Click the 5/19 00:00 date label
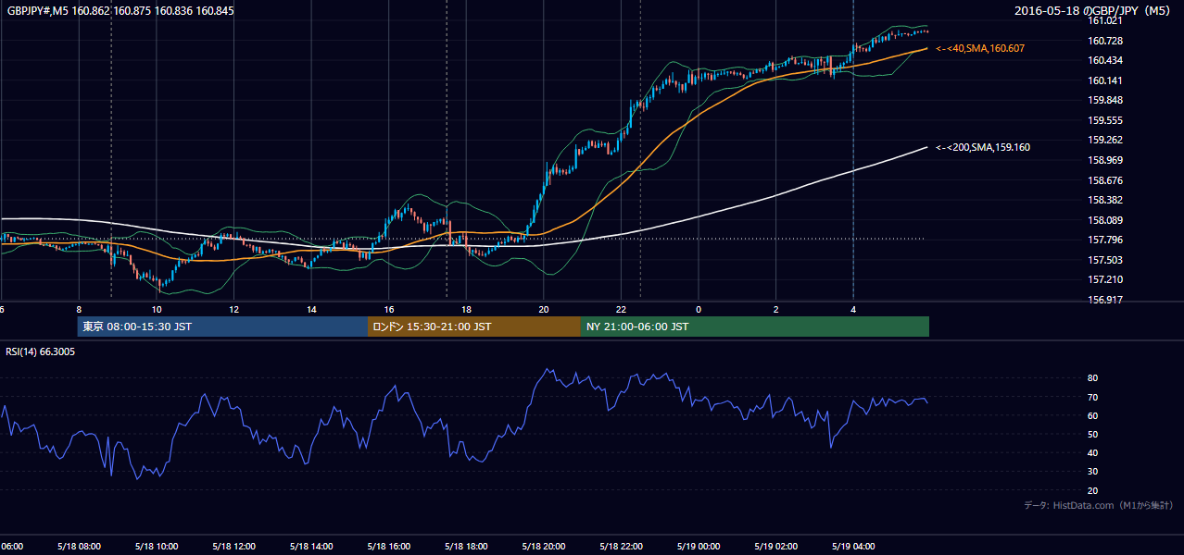 click(x=699, y=546)
